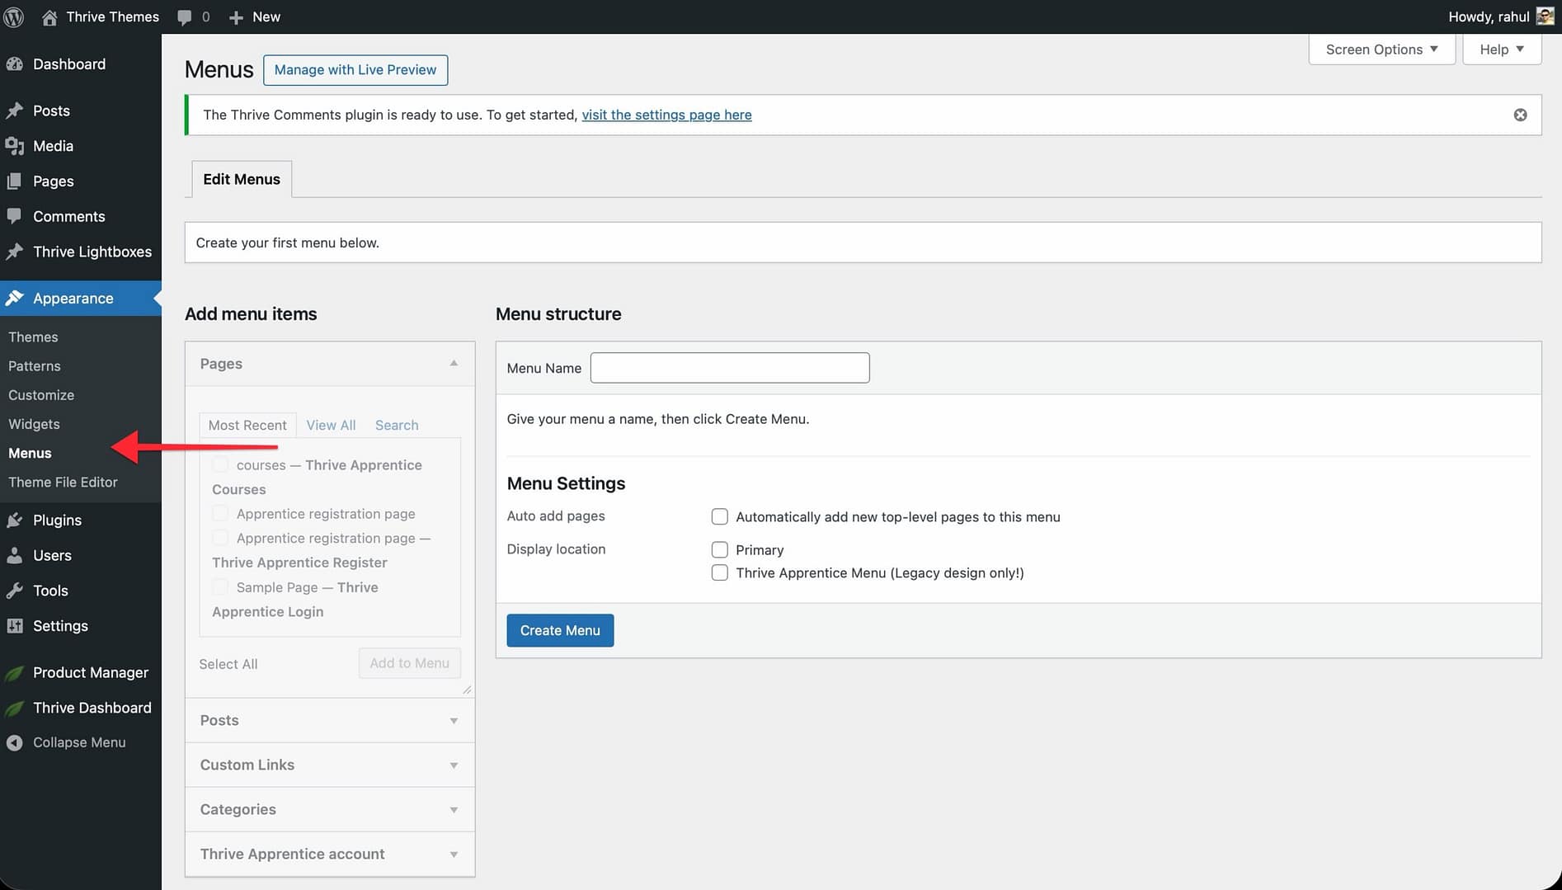Click the Collapse Menu arrow icon
The height and width of the screenshot is (890, 1562).
point(14,742)
